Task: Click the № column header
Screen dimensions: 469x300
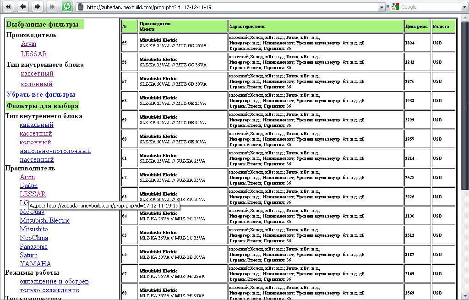Action: [130, 26]
